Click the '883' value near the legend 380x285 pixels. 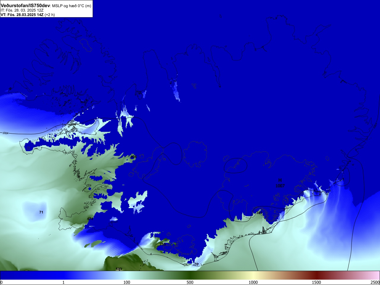(119, 269)
